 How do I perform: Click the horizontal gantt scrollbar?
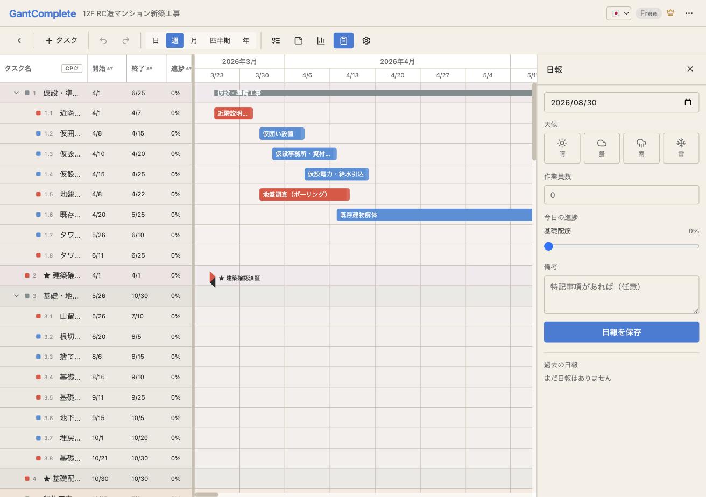point(206,494)
